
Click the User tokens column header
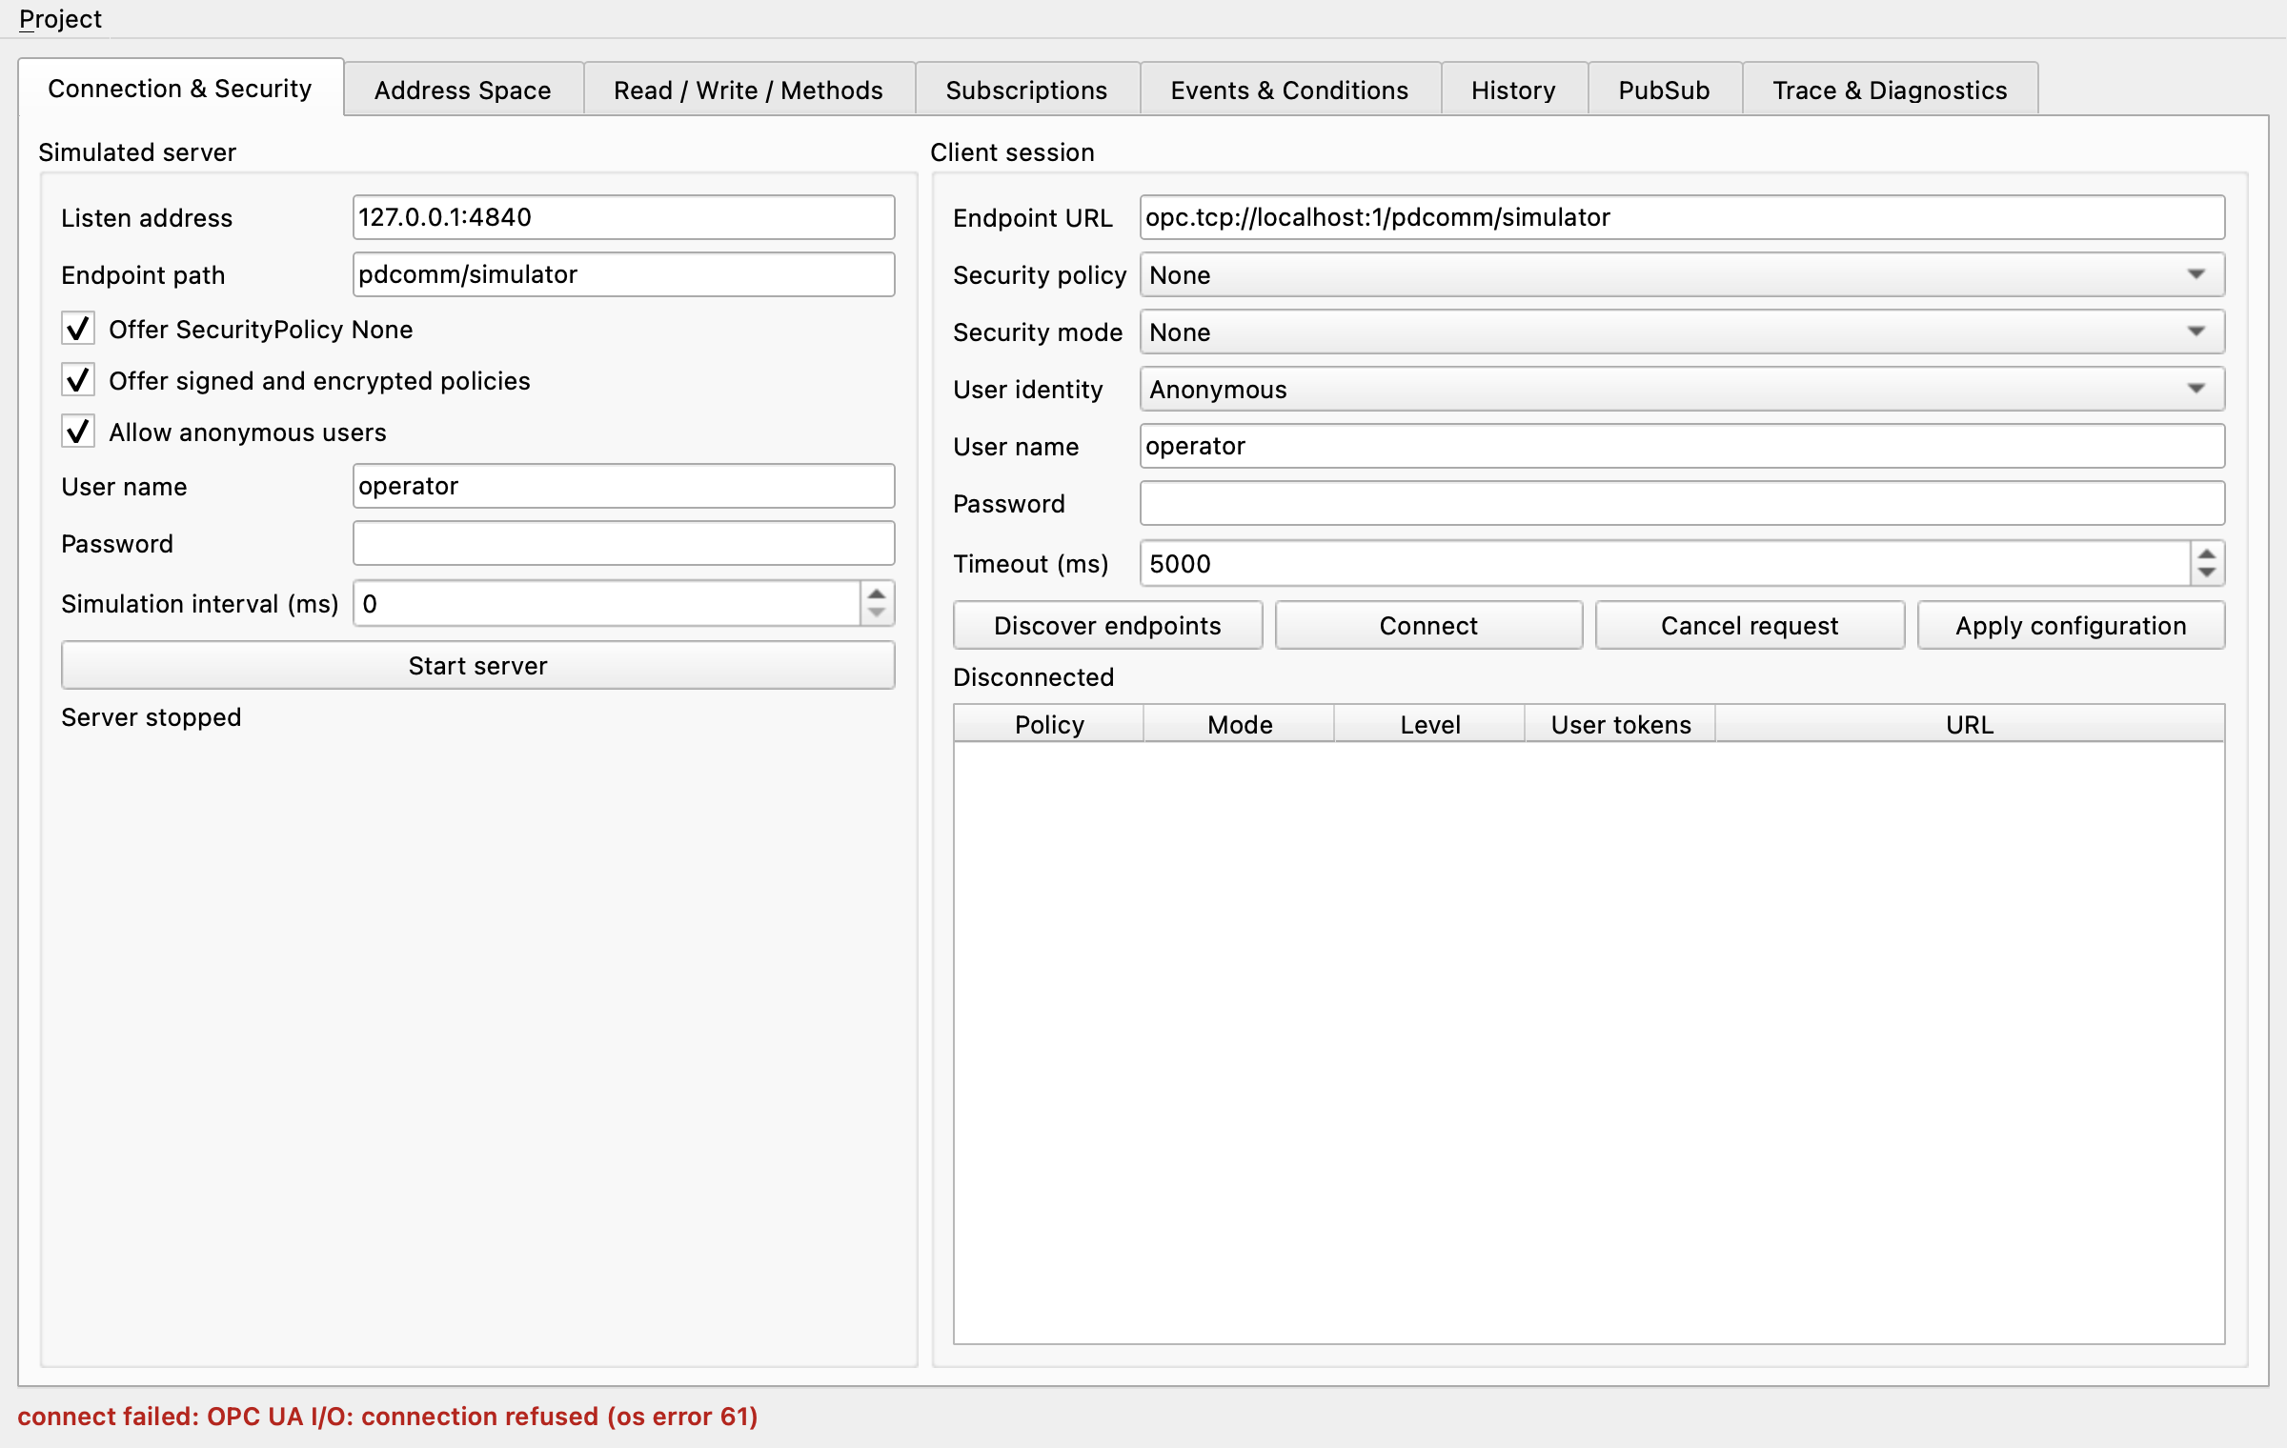coord(1621,724)
